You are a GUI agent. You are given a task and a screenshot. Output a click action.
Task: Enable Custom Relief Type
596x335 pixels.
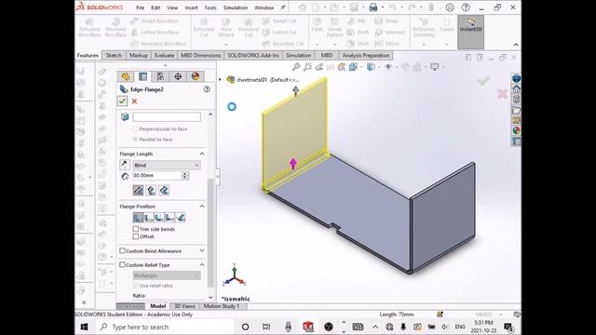point(122,264)
